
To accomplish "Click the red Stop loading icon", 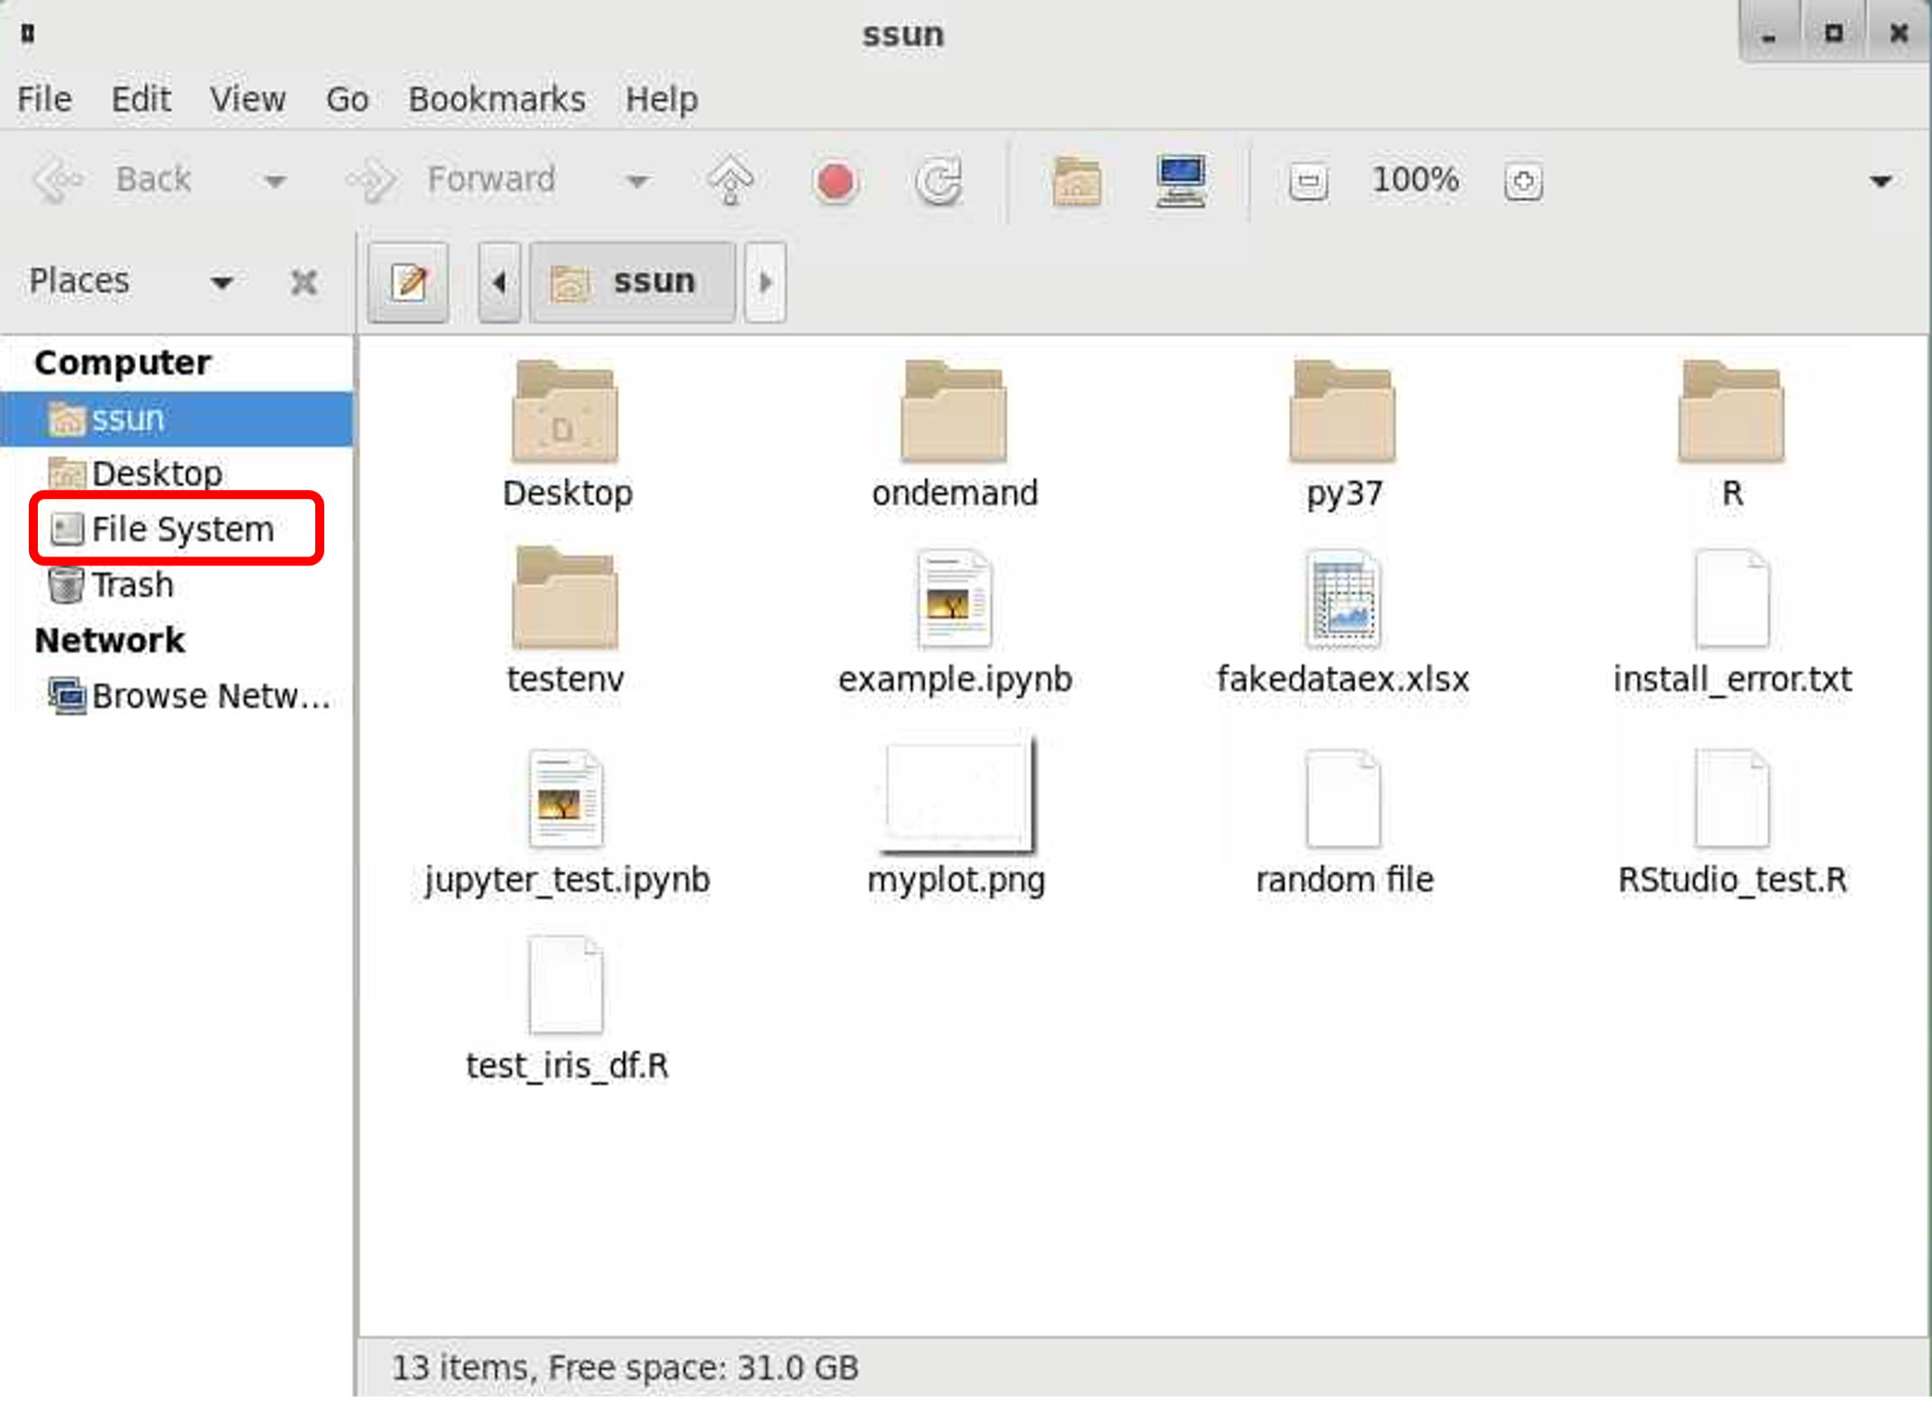I will (x=835, y=181).
